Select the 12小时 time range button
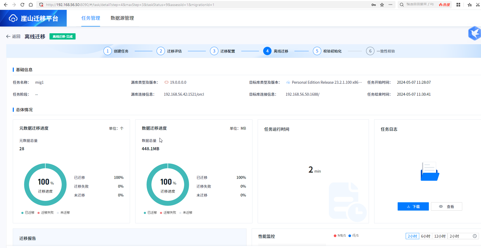The width and height of the screenshot is (481, 248). pyautogui.click(x=440, y=236)
